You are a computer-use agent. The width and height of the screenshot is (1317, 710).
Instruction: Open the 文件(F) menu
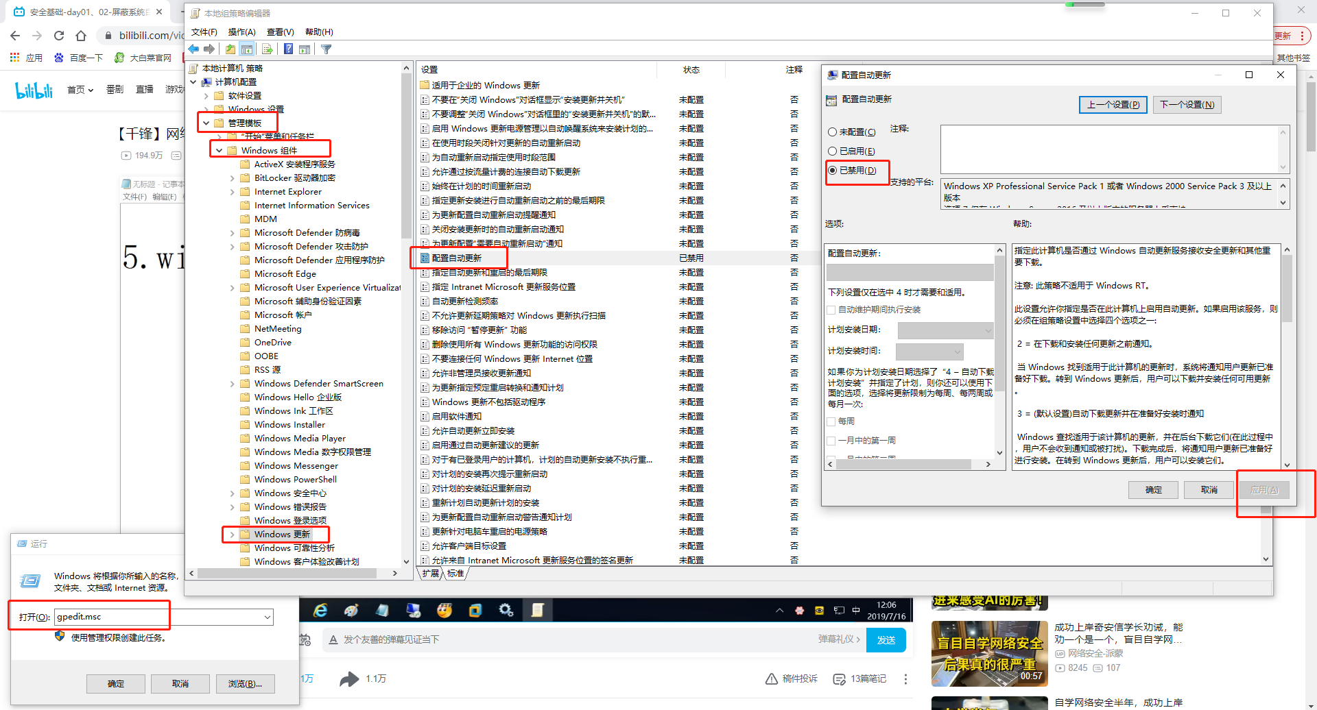coord(204,32)
